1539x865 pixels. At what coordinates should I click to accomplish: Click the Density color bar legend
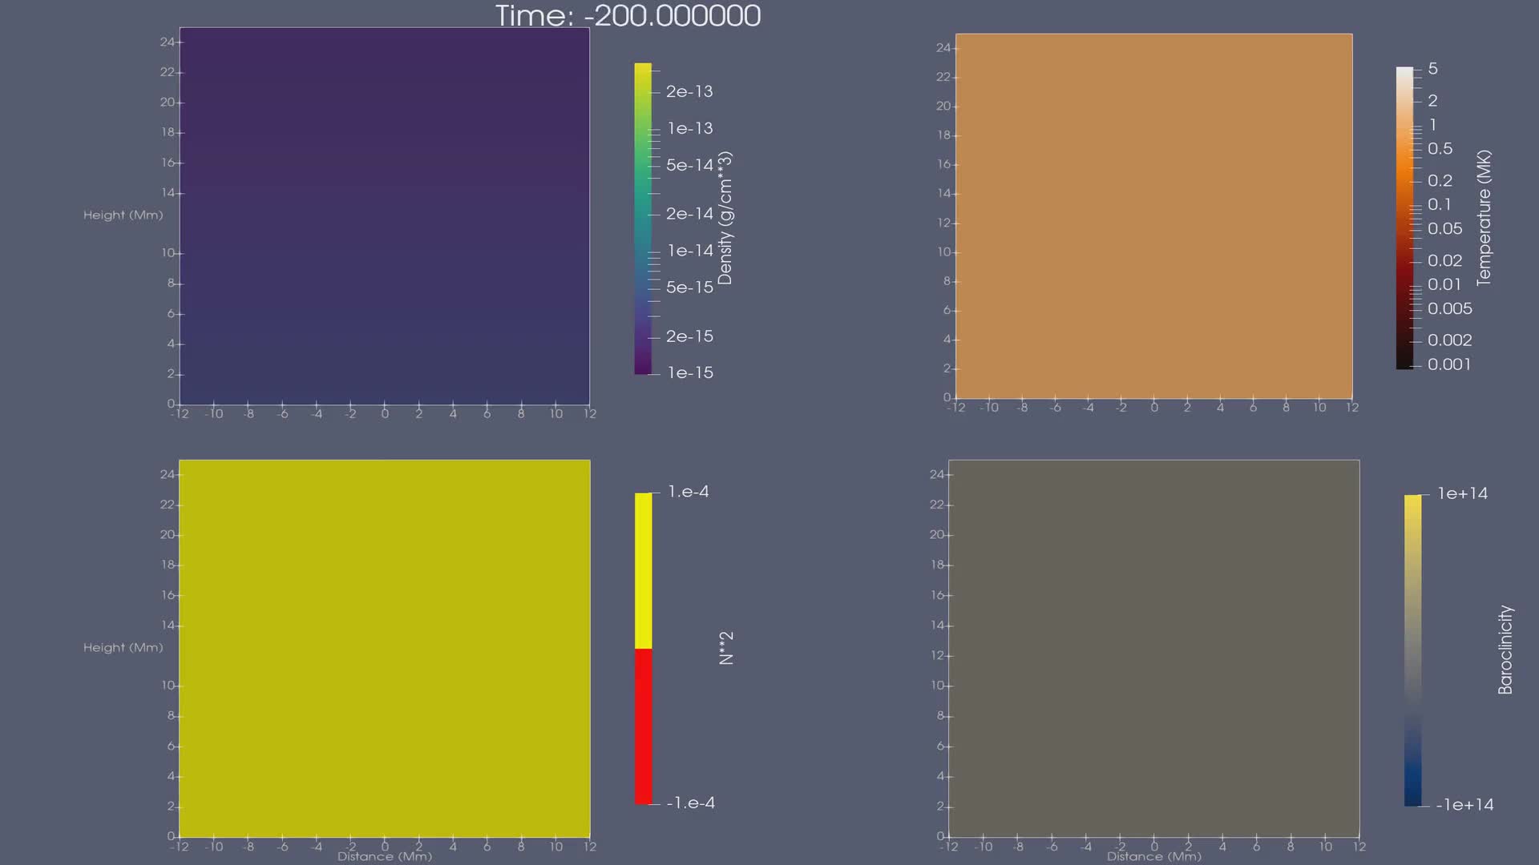pyautogui.click(x=643, y=218)
